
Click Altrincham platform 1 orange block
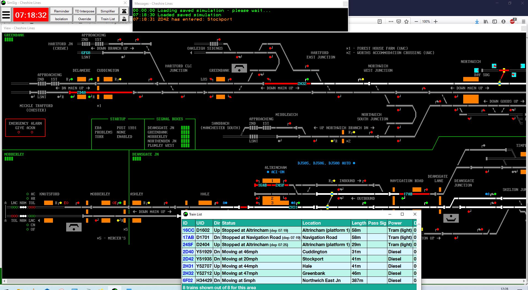coord(271,181)
